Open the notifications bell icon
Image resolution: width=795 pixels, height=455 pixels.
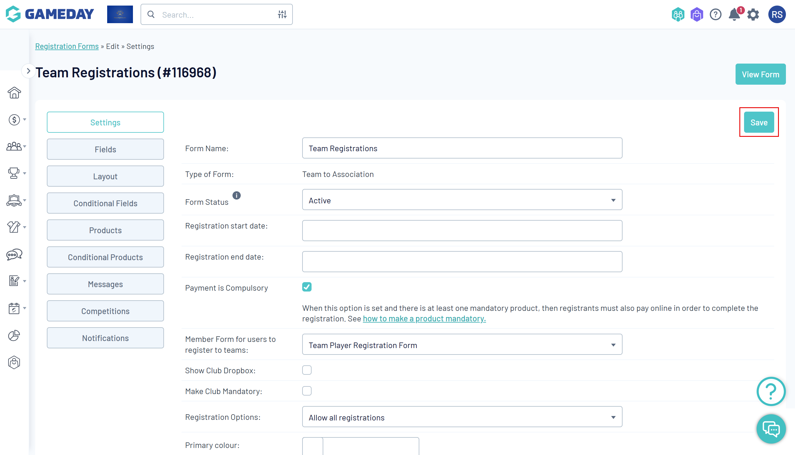point(734,14)
